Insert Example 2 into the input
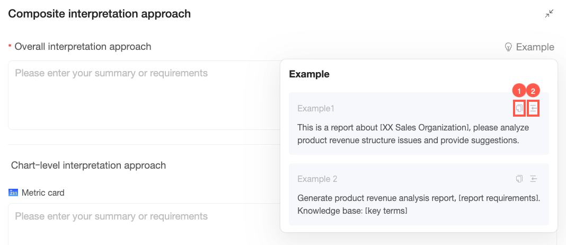Image resolution: width=566 pixels, height=245 pixels. click(534, 179)
